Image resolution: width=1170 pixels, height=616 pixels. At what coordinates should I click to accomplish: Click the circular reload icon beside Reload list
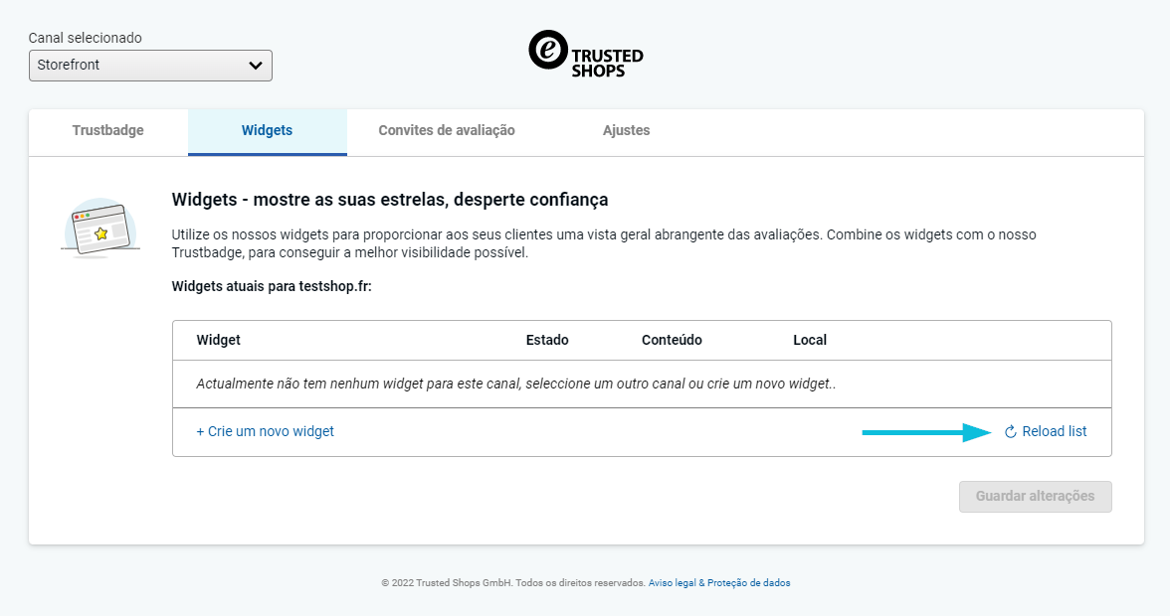click(1010, 432)
